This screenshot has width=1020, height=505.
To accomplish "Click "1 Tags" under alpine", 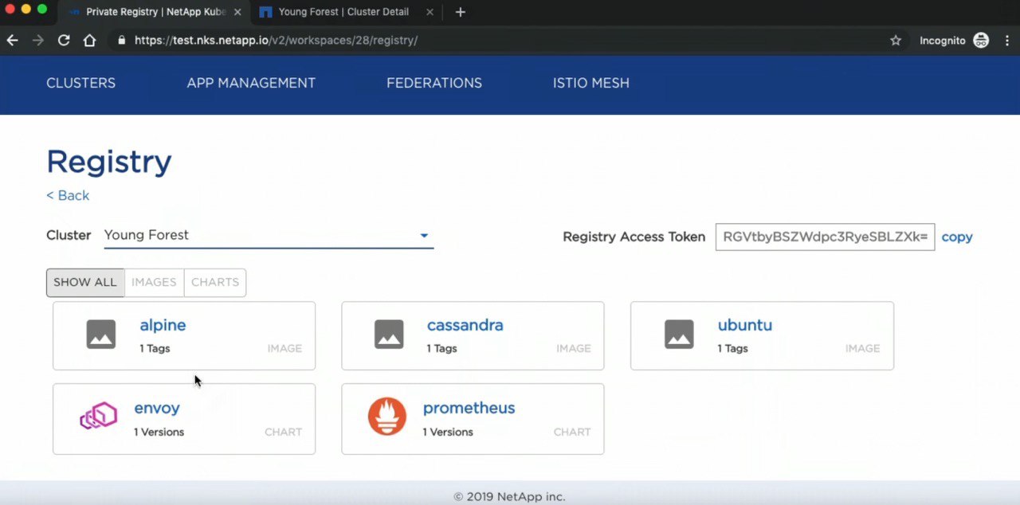I will 155,348.
